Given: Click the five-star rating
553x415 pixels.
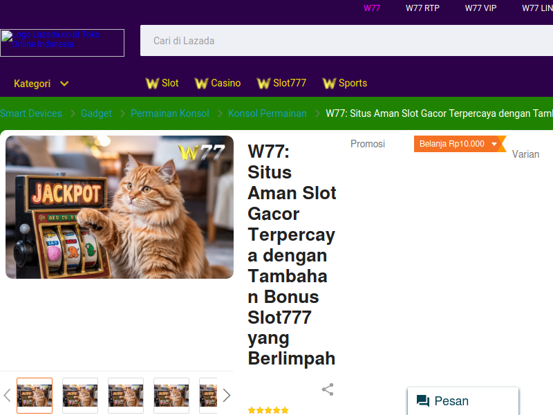Looking at the screenshot, I should click(x=268, y=410).
